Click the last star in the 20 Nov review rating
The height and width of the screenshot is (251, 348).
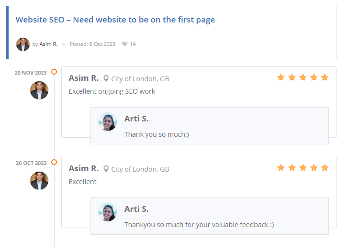[x=325, y=77]
